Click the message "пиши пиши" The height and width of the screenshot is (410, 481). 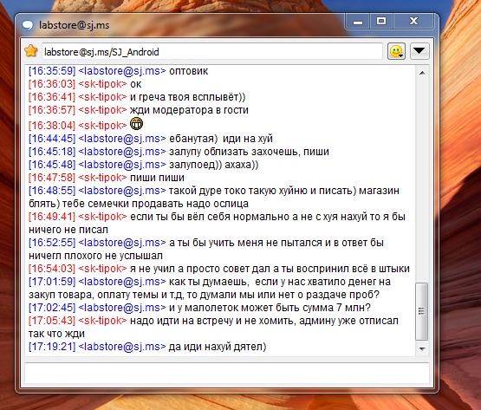pyautogui.click(x=157, y=178)
